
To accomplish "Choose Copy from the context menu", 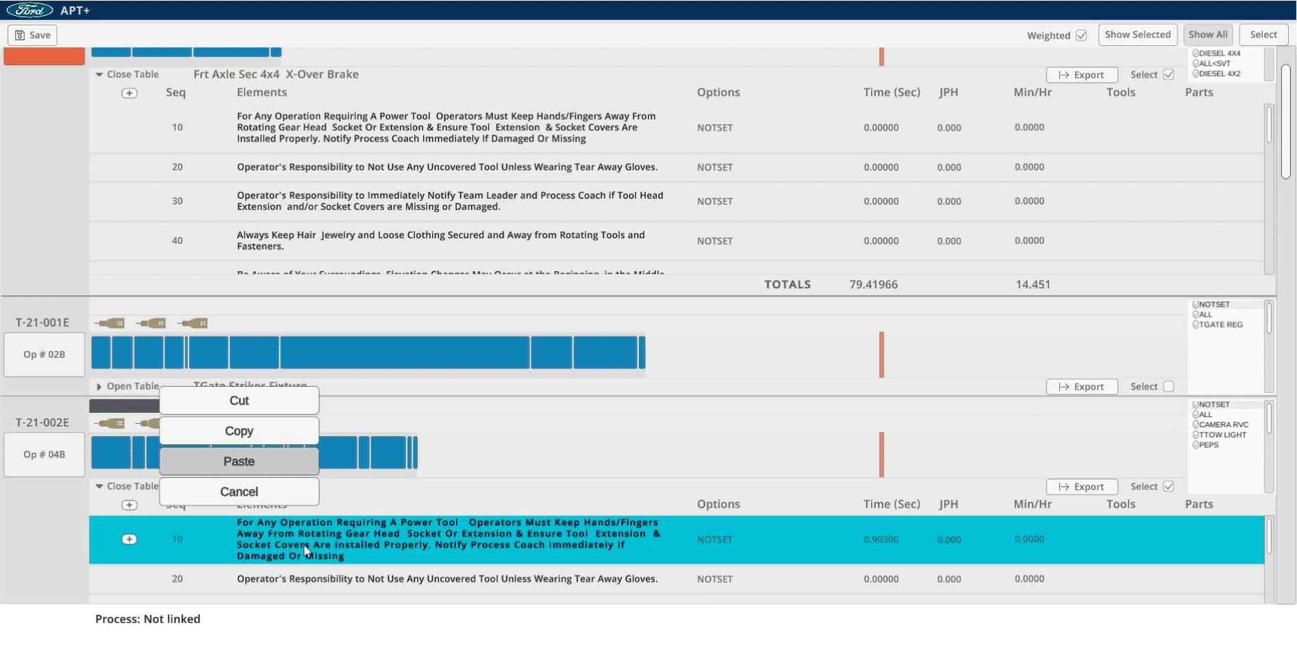I will [239, 431].
